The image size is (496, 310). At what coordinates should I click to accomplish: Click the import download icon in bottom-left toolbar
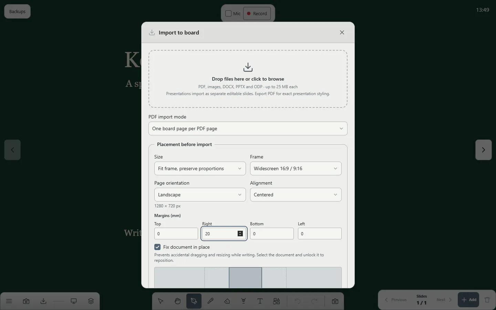(x=43, y=301)
